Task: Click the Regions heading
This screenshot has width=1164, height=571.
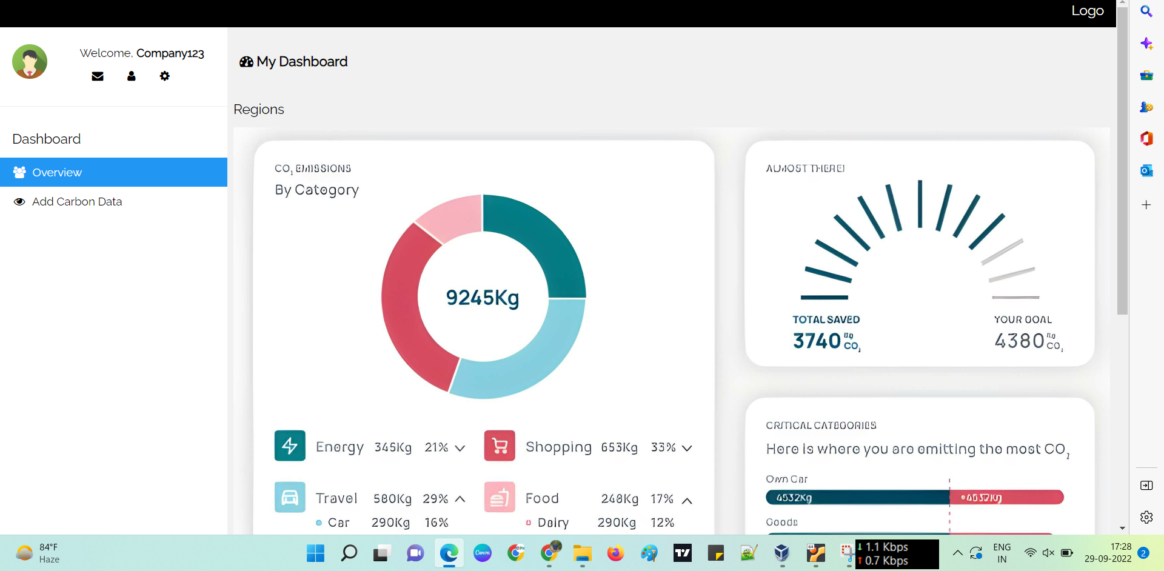Action: pyautogui.click(x=259, y=109)
